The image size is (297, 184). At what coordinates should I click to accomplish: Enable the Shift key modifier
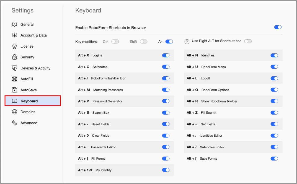(144, 42)
